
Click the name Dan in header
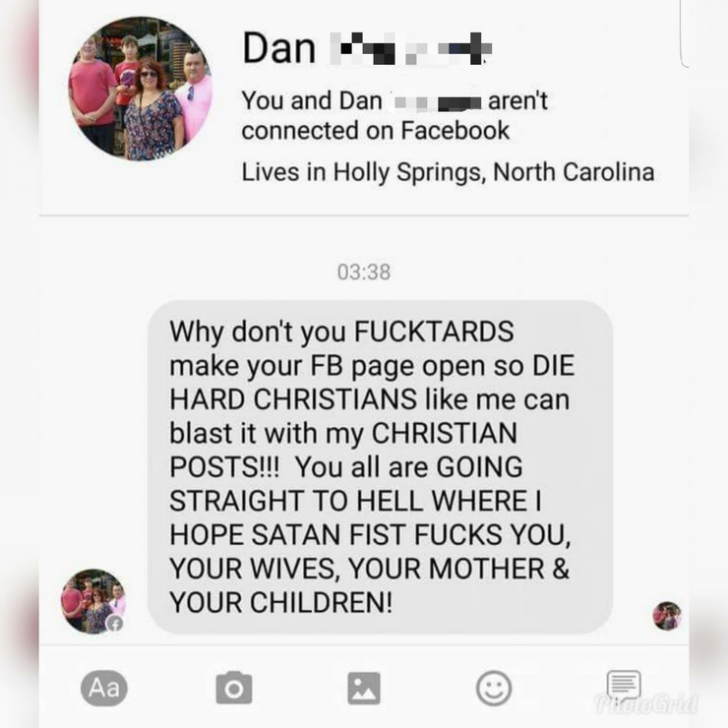(x=279, y=48)
